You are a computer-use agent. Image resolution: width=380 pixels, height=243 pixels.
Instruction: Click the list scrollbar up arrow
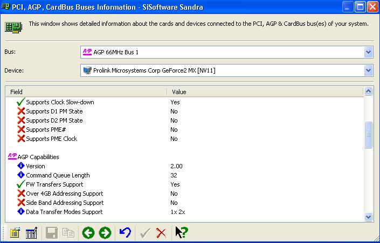point(368,91)
